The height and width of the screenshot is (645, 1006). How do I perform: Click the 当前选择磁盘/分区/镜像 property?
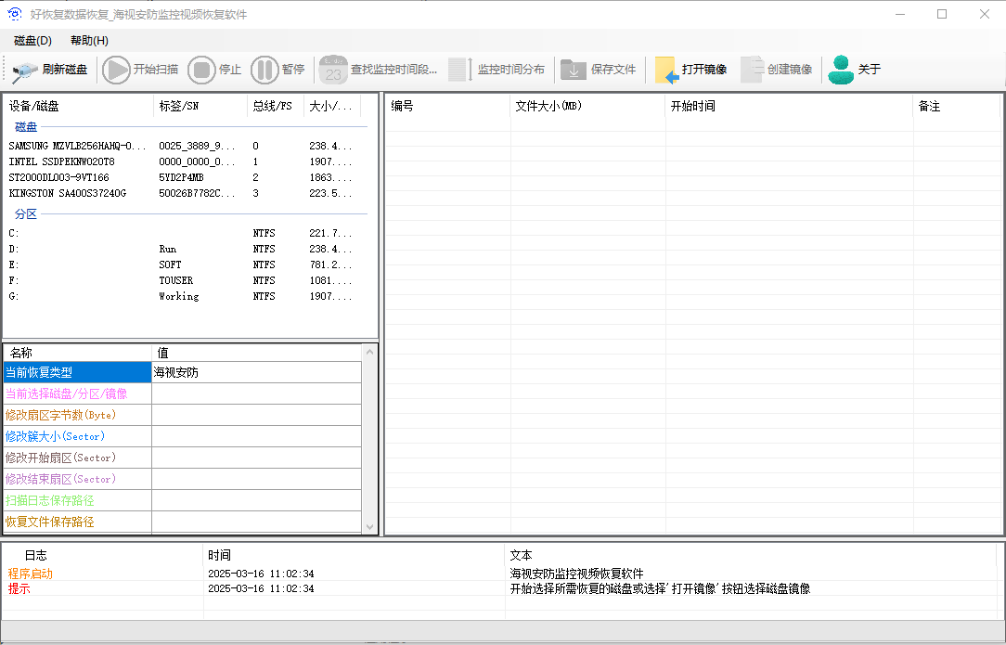78,393
